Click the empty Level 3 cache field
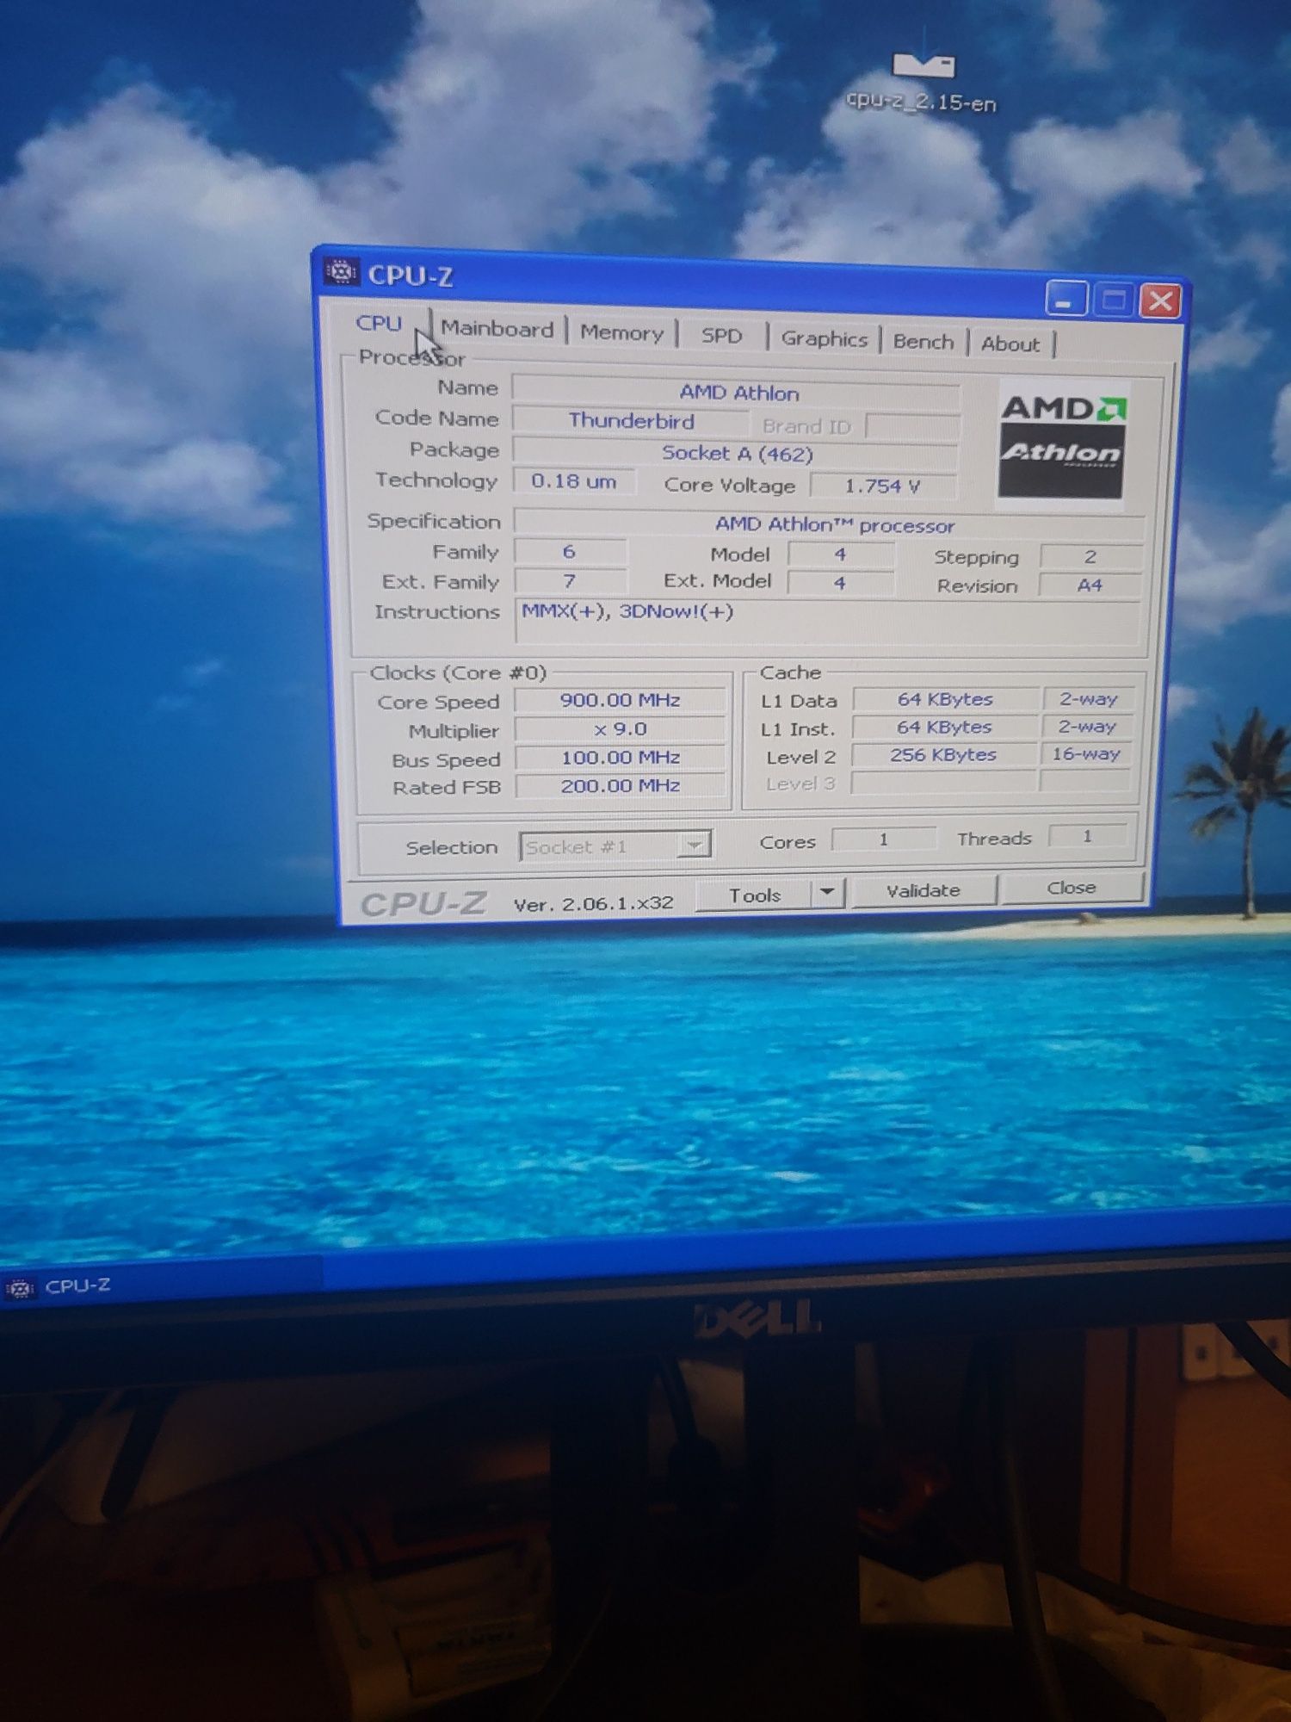Viewport: 1291px width, 1722px height. 944,782
